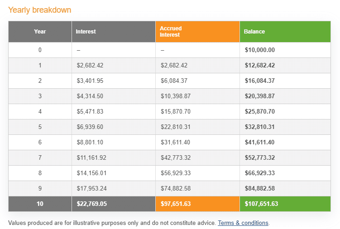This screenshot has height=229, width=340.
Task: Open the Terms & conditions link
Action: click(x=243, y=223)
